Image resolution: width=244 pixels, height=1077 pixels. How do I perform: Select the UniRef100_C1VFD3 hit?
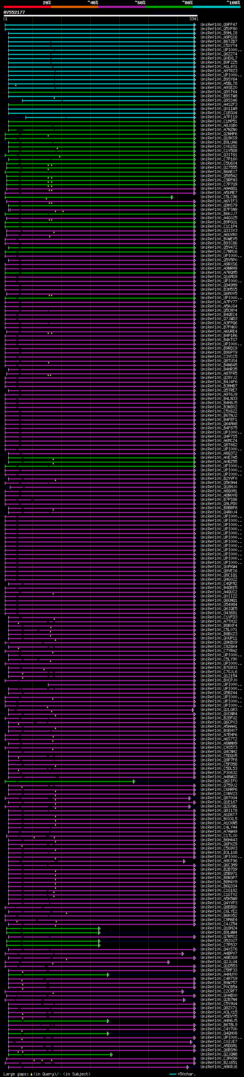click(219, 617)
